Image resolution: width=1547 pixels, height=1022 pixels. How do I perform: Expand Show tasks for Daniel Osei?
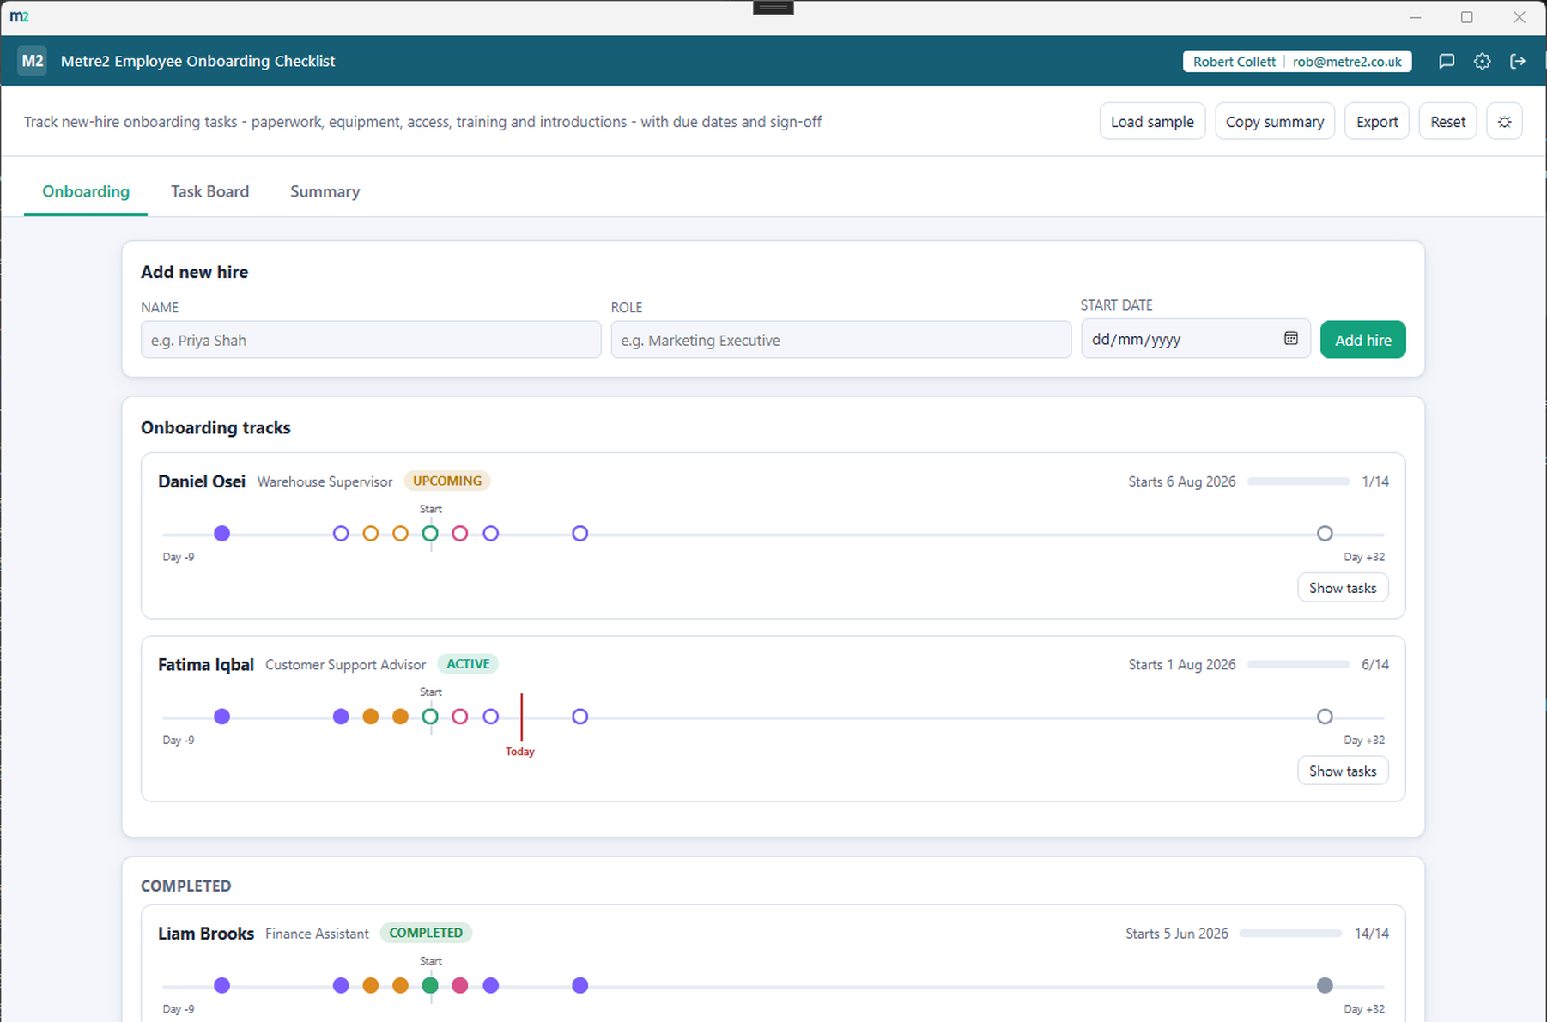click(1343, 588)
